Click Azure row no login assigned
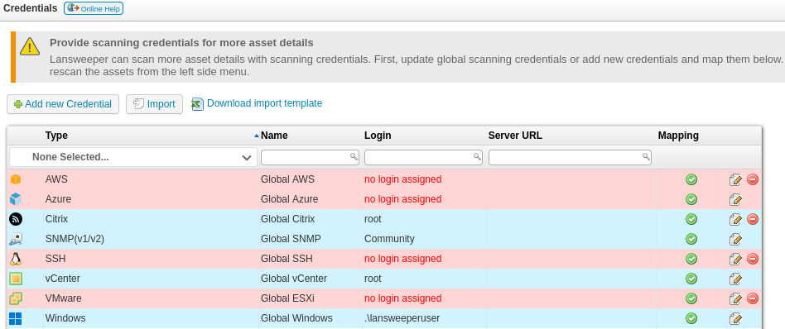The width and height of the screenshot is (785, 329). 403,199
